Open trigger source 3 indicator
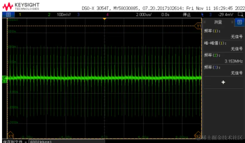Viewport: 245px width, 143px height. (210, 15)
